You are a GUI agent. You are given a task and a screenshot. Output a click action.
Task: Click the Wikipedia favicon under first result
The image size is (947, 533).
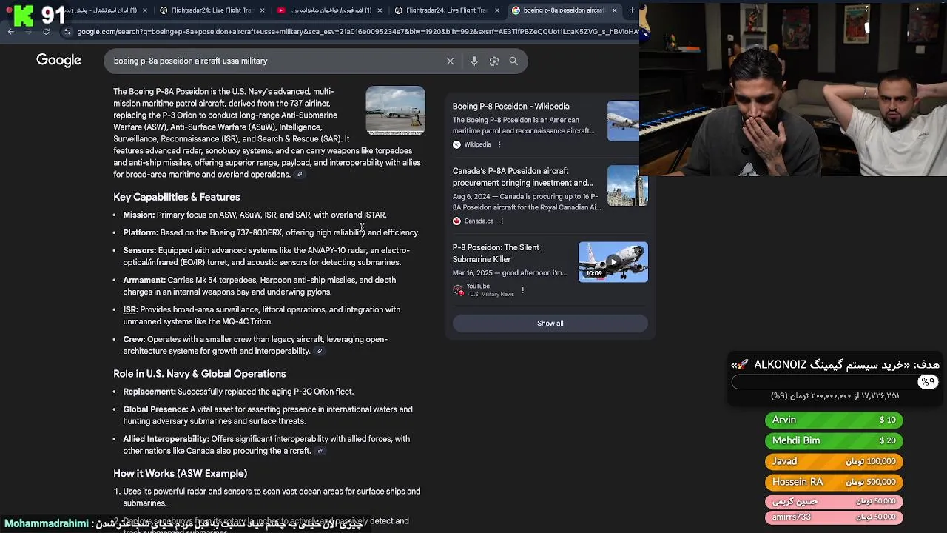[x=456, y=144]
